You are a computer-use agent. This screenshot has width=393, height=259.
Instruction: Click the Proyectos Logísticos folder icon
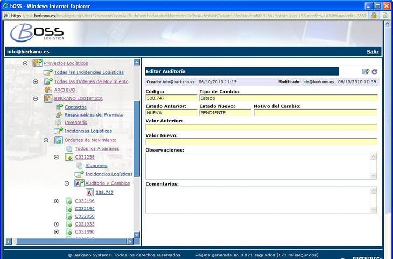pos(37,63)
